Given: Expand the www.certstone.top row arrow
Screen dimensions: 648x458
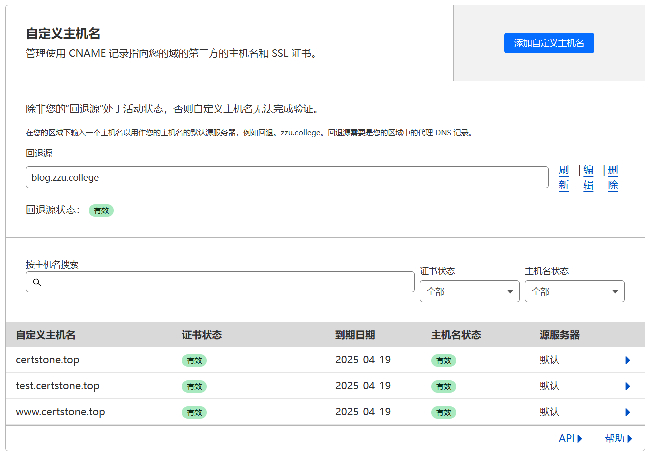Looking at the screenshot, I should (628, 412).
